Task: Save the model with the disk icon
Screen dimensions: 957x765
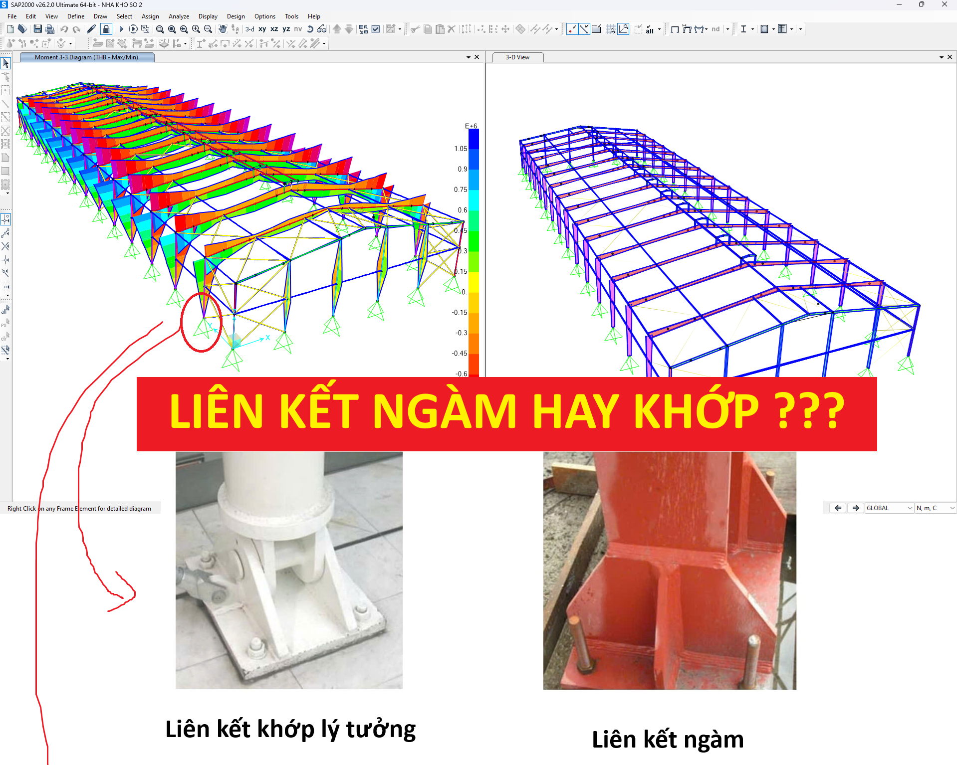Action: coord(38,29)
